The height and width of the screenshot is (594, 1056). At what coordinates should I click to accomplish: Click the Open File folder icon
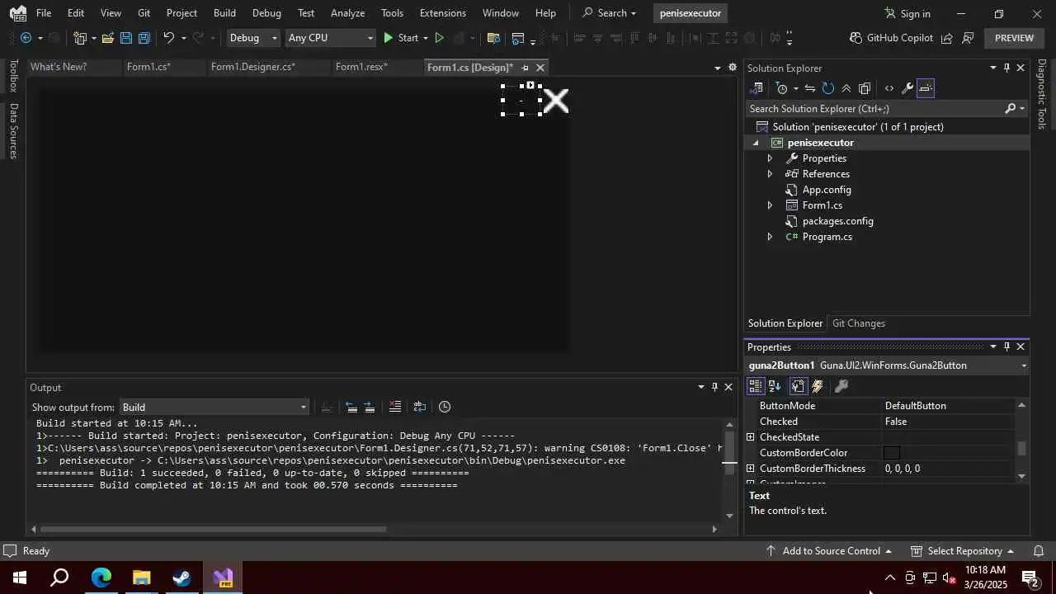tap(107, 38)
